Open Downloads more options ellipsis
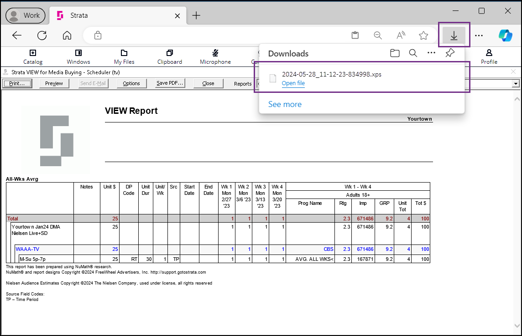Image resolution: width=522 pixels, height=336 pixels. (x=432, y=53)
